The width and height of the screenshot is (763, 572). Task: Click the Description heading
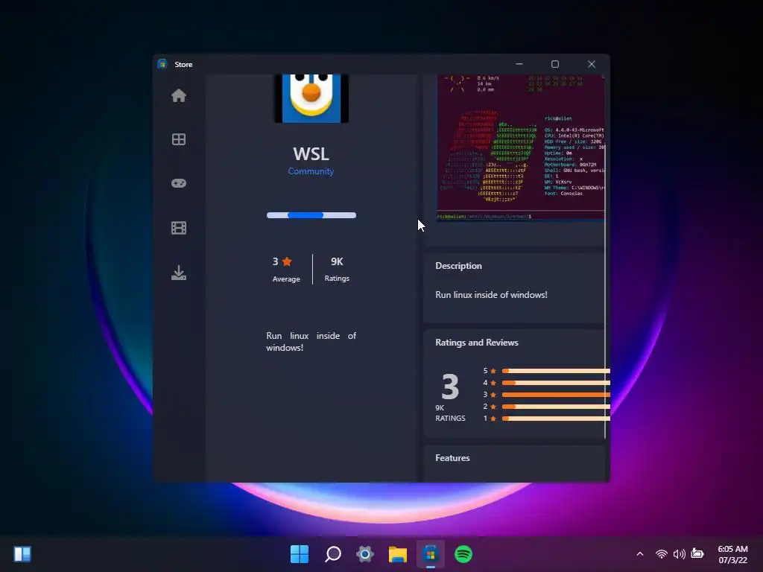(x=458, y=266)
